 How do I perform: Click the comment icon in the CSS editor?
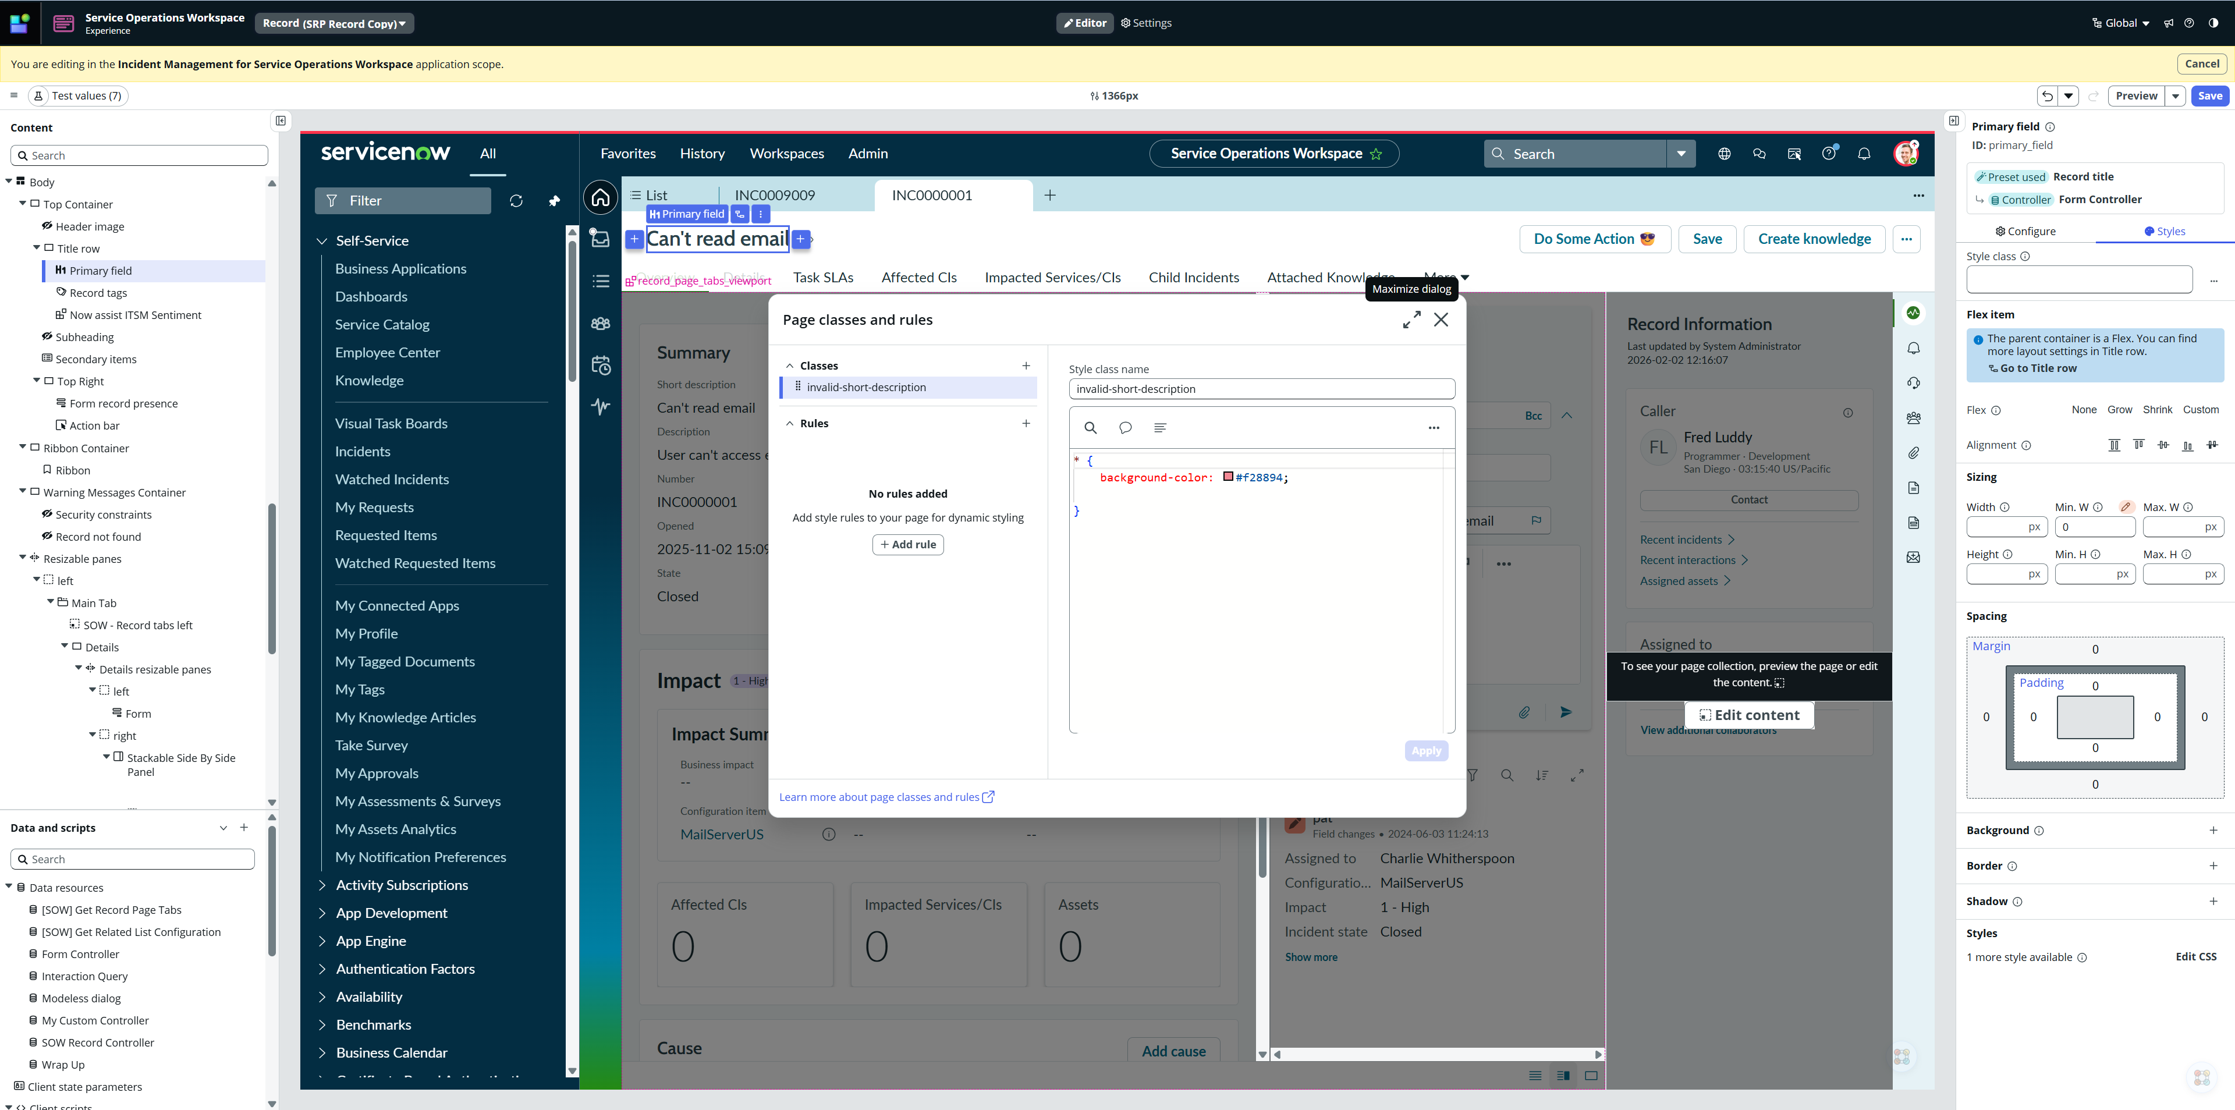pos(1125,428)
